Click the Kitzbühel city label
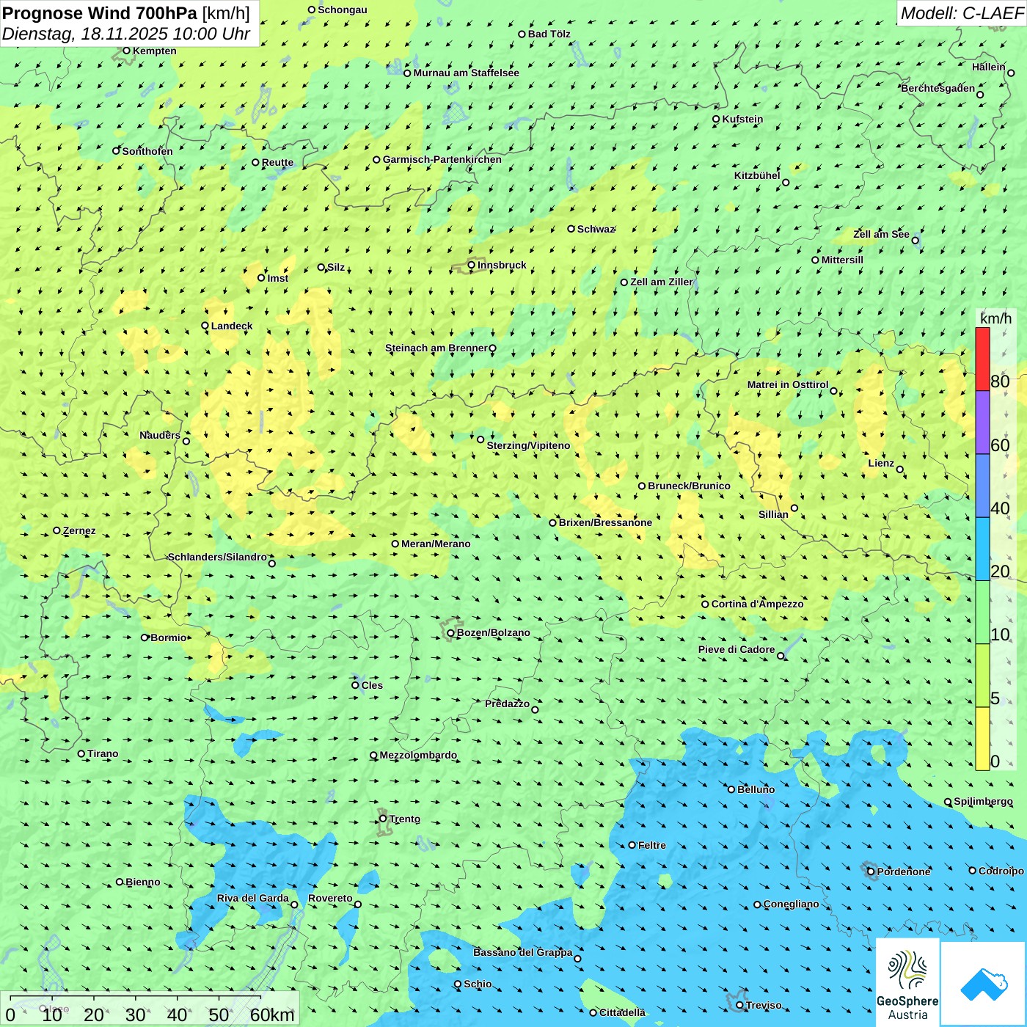Screen dimensions: 1027x1027 [757, 175]
